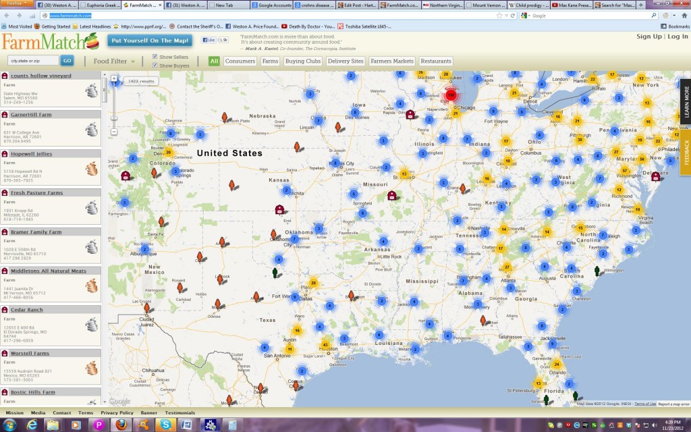Open the address bar history dropdown arrow
Screen dimensions: 691x432
506,16
